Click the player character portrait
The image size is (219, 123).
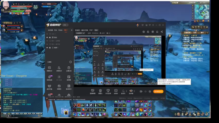[6, 6]
